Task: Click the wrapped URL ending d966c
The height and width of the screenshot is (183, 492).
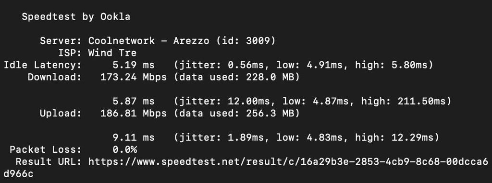Action: (18, 173)
